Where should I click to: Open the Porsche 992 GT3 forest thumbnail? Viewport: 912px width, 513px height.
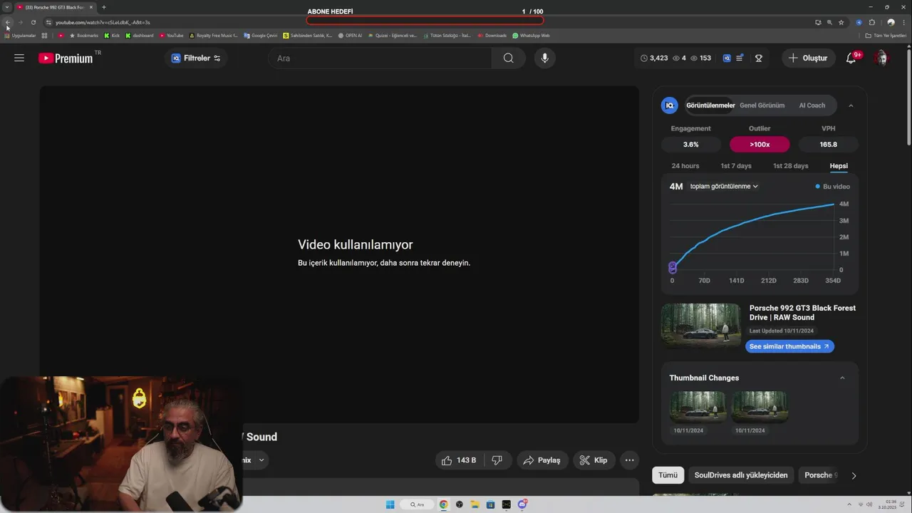(x=700, y=326)
